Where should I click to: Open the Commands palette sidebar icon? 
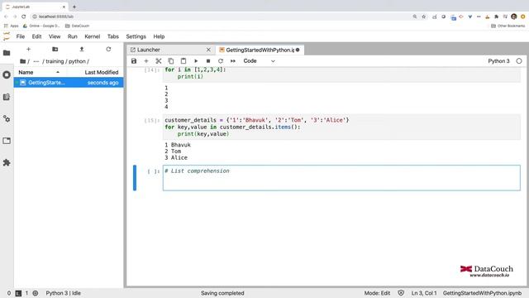coord(7,97)
